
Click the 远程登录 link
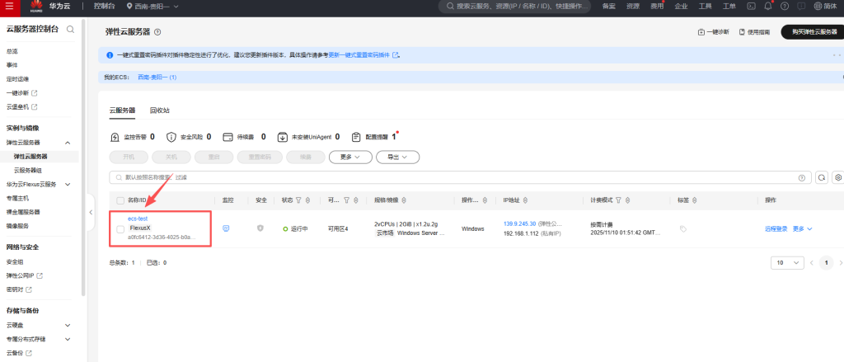(x=776, y=228)
